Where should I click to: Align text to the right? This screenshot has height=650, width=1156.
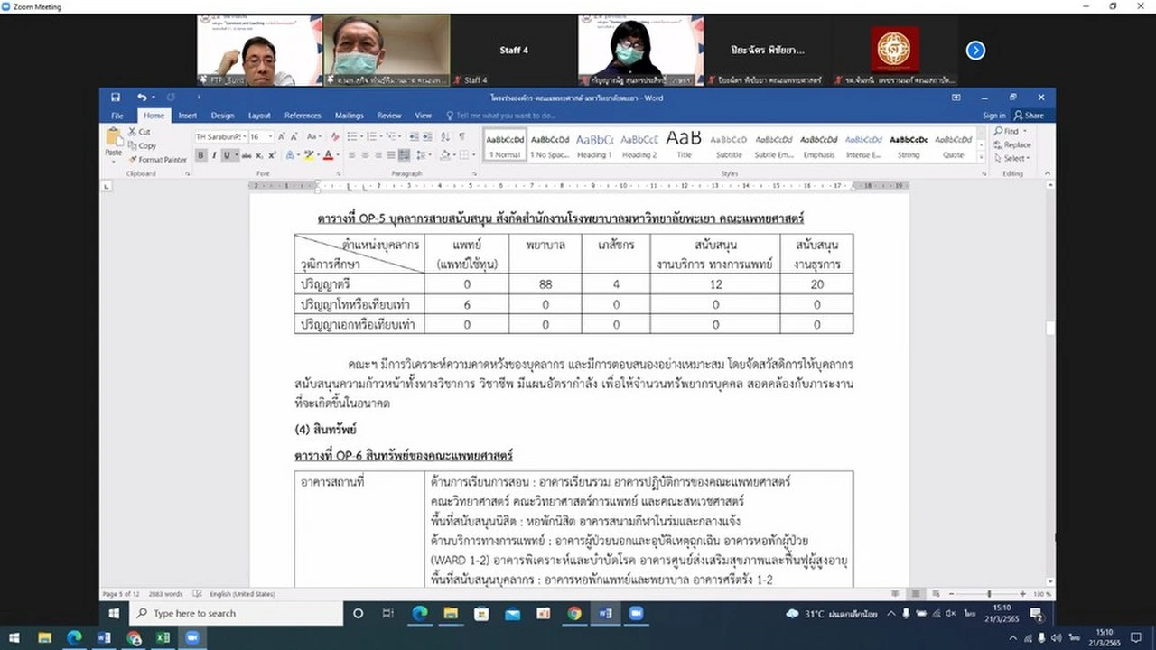380,155
